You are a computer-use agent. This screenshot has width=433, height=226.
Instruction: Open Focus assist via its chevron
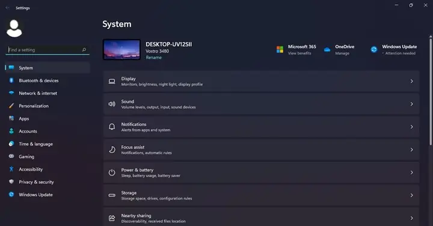[411, 150]
